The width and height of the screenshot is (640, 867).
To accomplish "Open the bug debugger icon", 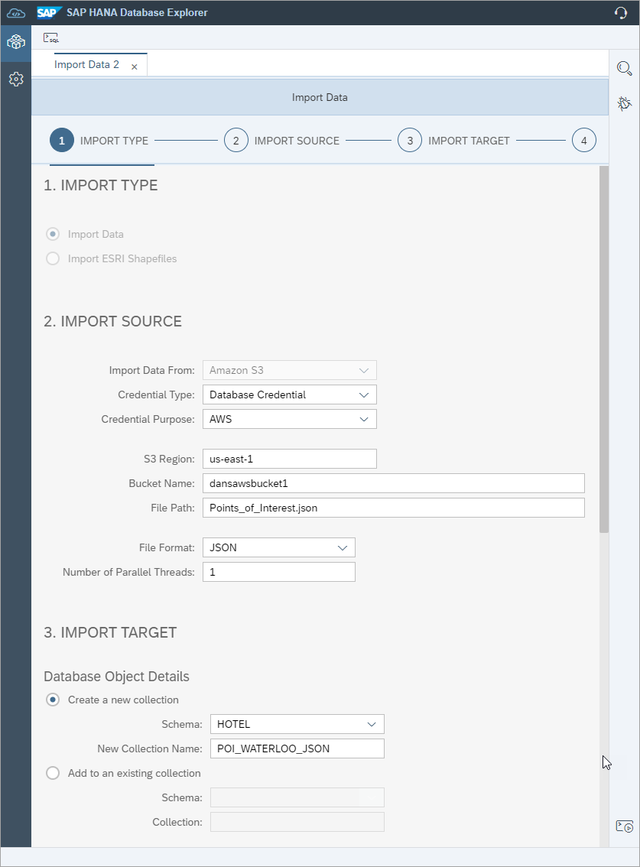I will (x=625, y=103).
